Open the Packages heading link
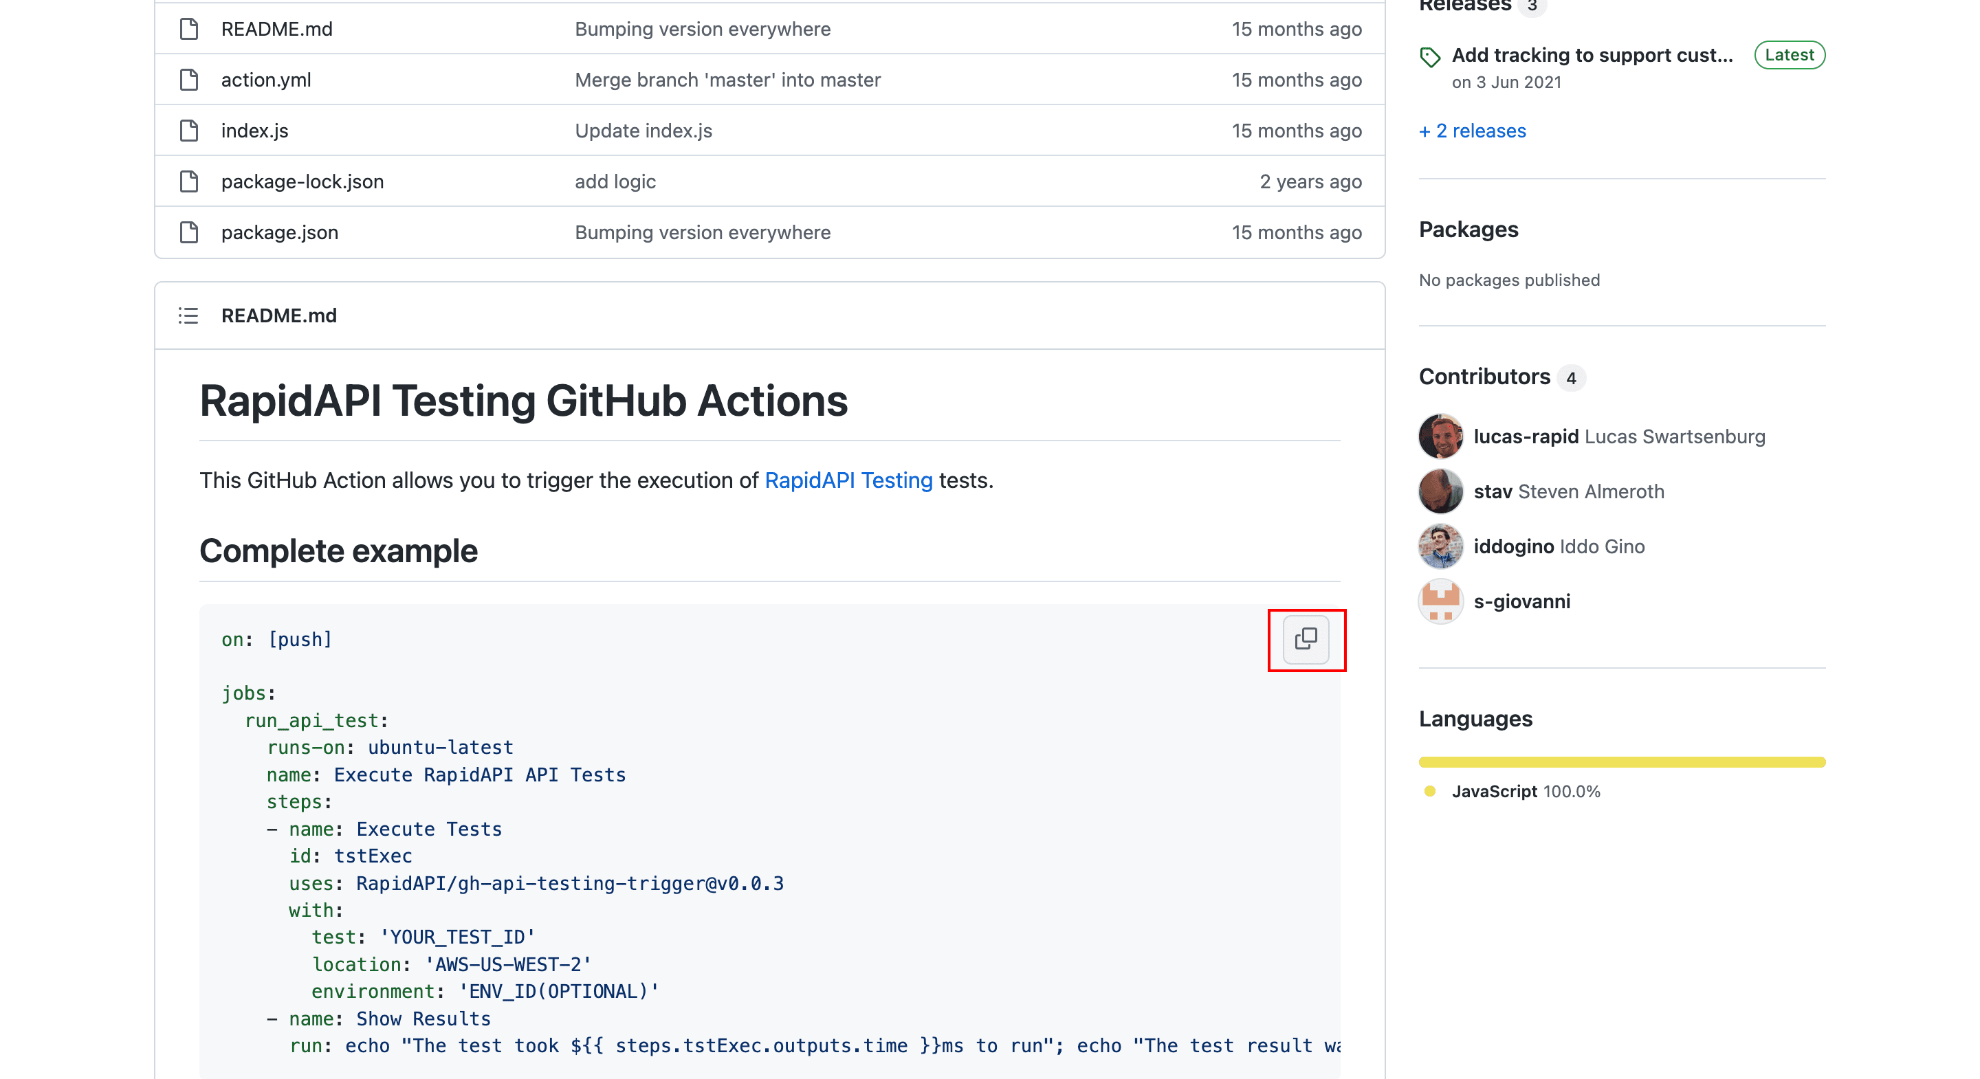Viewport: 1980px width, 1079px height. click(x=1469, y=230)
